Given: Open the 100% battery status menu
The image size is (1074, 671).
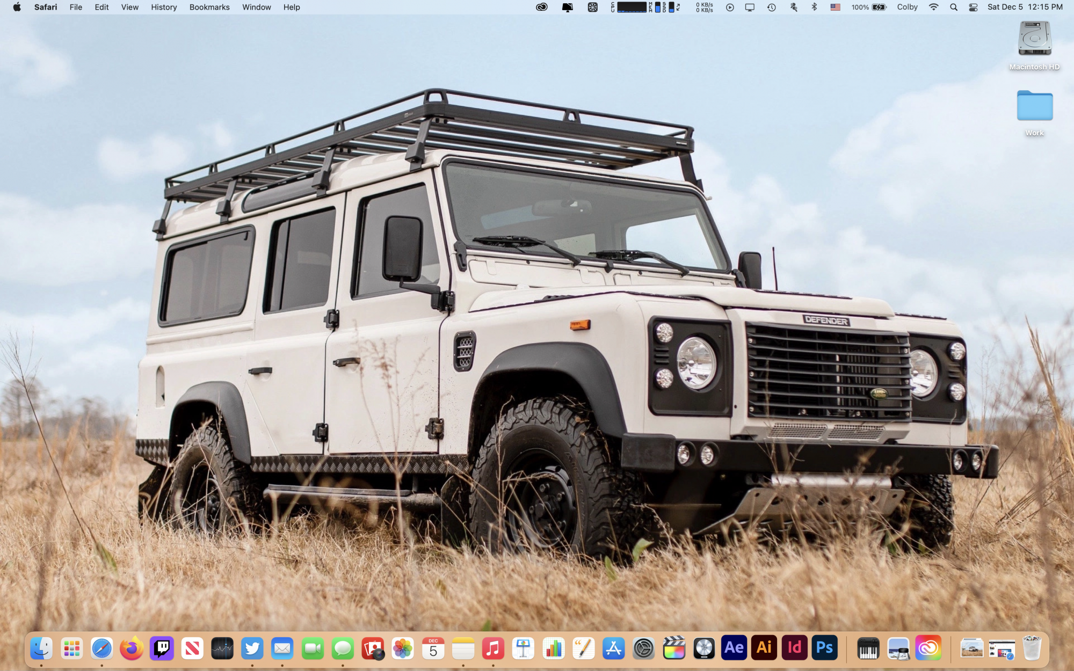Looking at the screenshot, I should click(868, 7).
